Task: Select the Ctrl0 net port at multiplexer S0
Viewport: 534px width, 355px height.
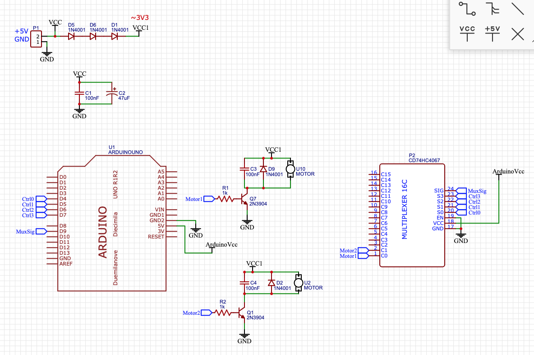Action: click(x=461, y=212)
